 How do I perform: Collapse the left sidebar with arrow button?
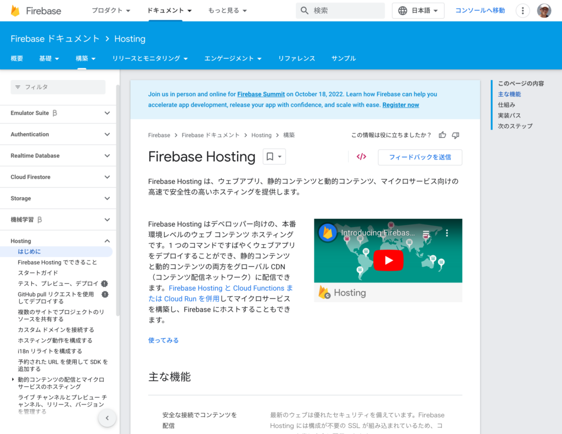(x=107, y=418)
